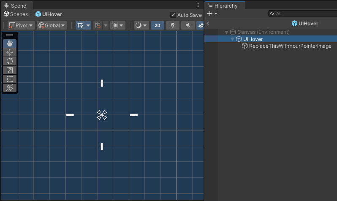Viewport: 337px width, 201px height.
Task: Click Scenes breadcrumb link
Action: 16,14
